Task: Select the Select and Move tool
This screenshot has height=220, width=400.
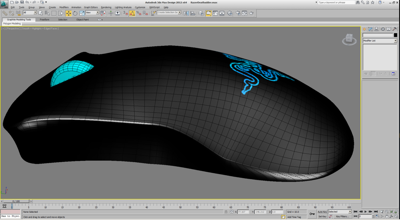Action: pos(68,13)
